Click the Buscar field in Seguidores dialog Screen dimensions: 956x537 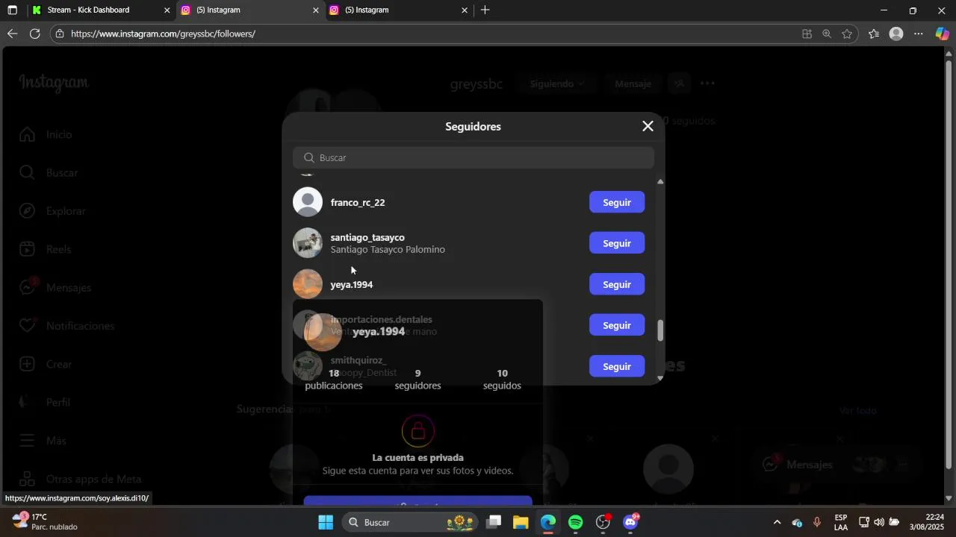point(474,157)
